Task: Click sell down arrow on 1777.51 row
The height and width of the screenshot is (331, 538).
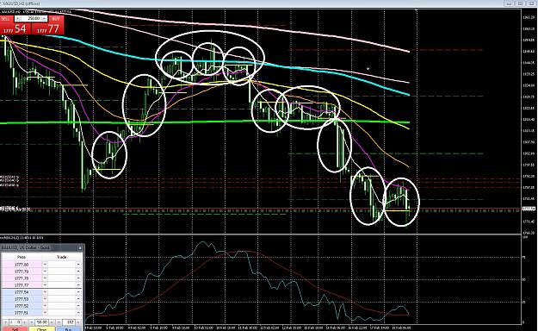Action: pos(45,313)
